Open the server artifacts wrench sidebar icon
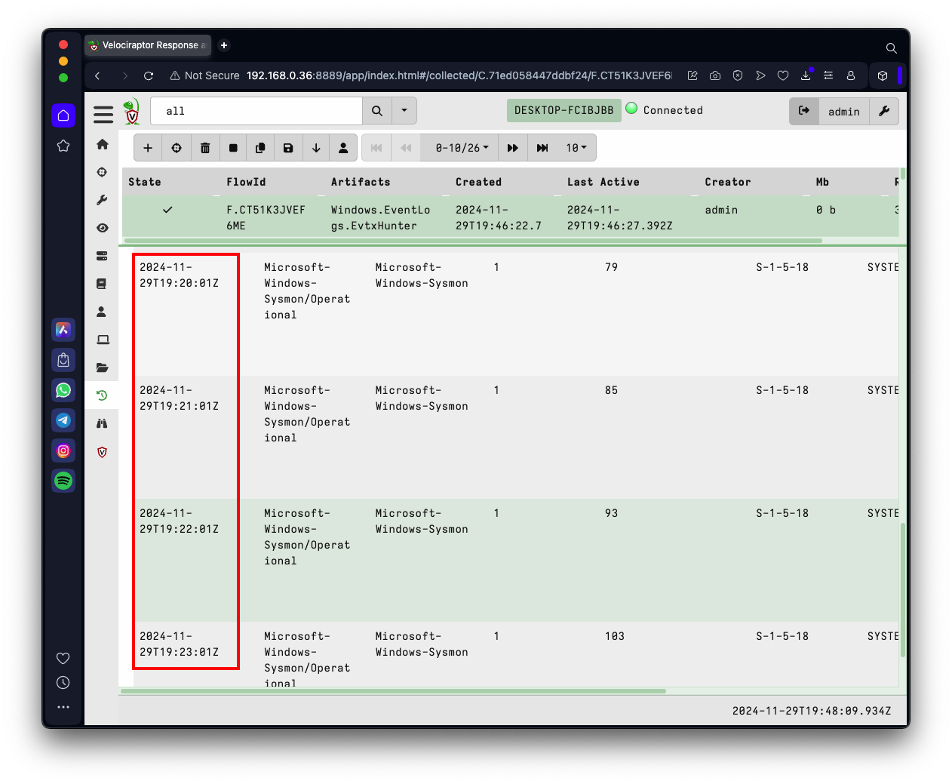The image size is (952, 784). point(102,200)
